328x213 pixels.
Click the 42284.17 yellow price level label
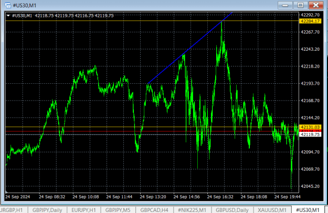click(x=310, y=21)
